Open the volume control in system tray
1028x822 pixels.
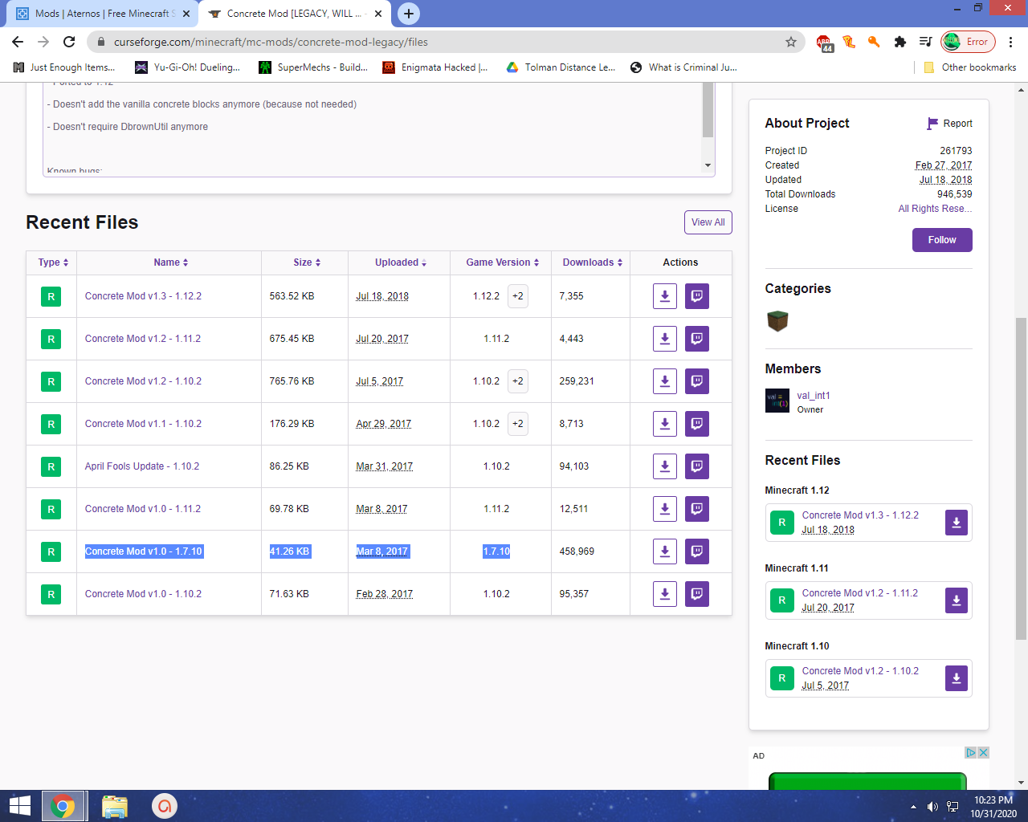(932, 806)
